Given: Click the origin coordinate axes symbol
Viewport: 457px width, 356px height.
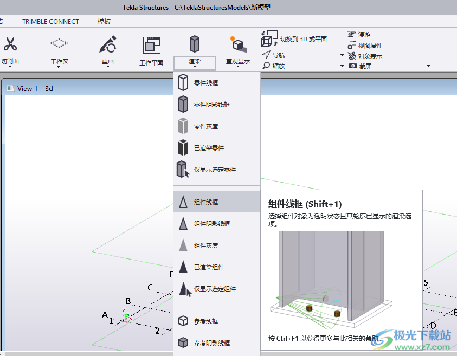Looking at the screenshot, I should tap(126, 316).
